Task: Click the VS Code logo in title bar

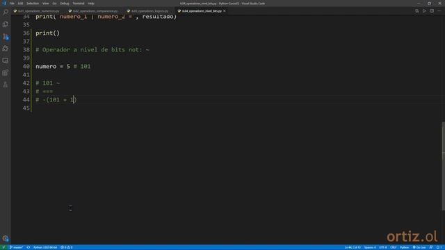Action: coord(4,3)
